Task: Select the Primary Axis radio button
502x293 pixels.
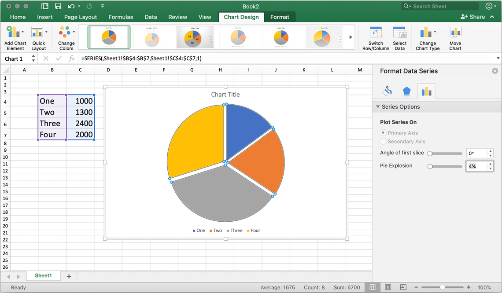Action: (x=383, y=132)
